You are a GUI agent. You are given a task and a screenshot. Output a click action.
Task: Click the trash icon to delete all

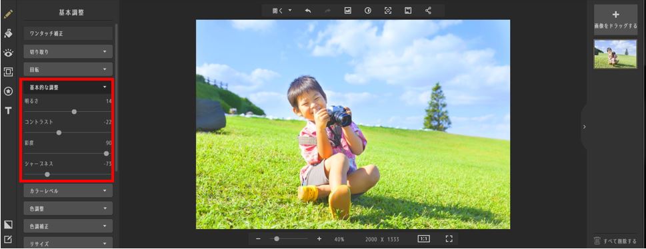[x=597, y=241]
